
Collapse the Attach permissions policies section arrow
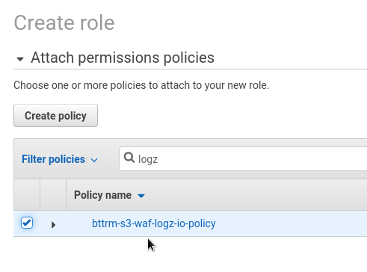pos(20,59)
